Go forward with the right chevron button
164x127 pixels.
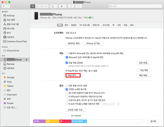click(8, 6)
